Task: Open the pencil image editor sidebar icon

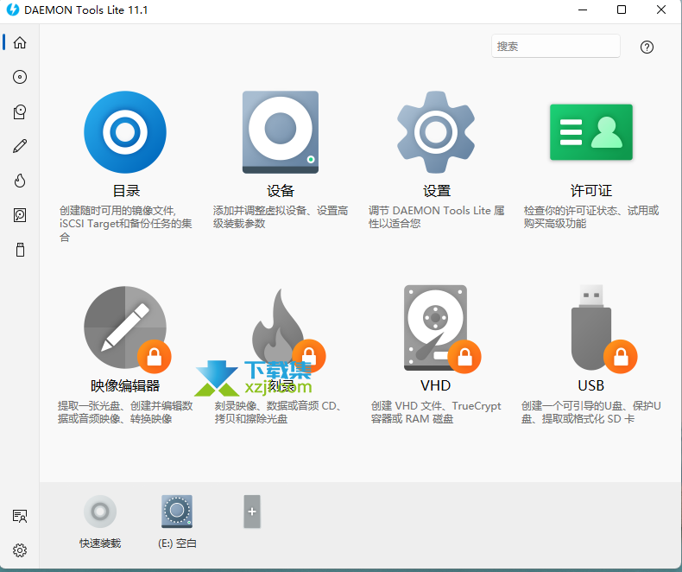Action: 20,146
